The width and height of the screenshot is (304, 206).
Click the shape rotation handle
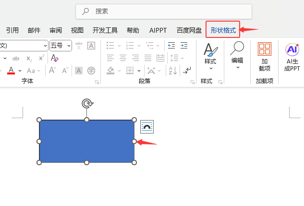tap(87, 104)
